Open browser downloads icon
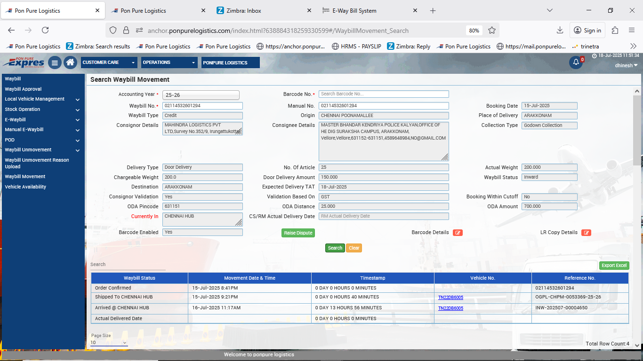The width and height of the screenshot is (643, 361). tap(560, 30)
